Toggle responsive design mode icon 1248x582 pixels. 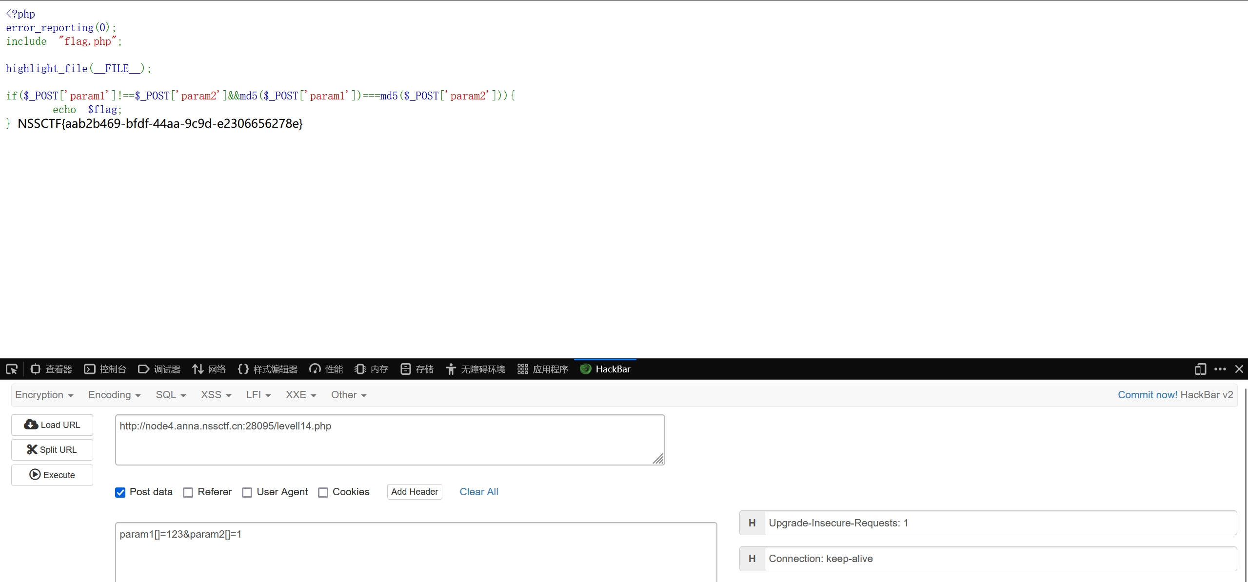coord(1200,369)
